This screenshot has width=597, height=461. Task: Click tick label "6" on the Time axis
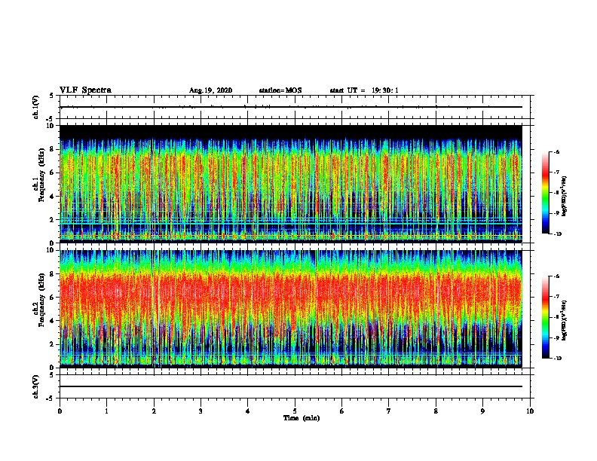point(342,411)
